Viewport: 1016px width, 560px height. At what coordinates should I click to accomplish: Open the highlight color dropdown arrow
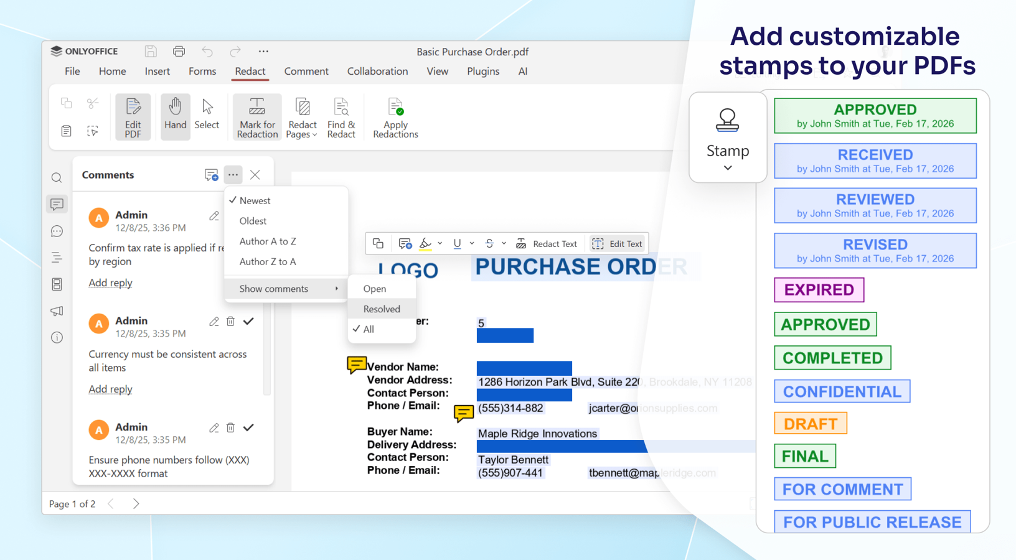(x=440, y=243)
